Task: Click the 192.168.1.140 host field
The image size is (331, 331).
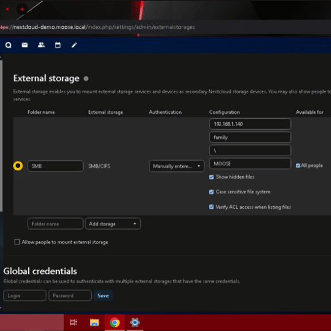Action: pos(250,124)
